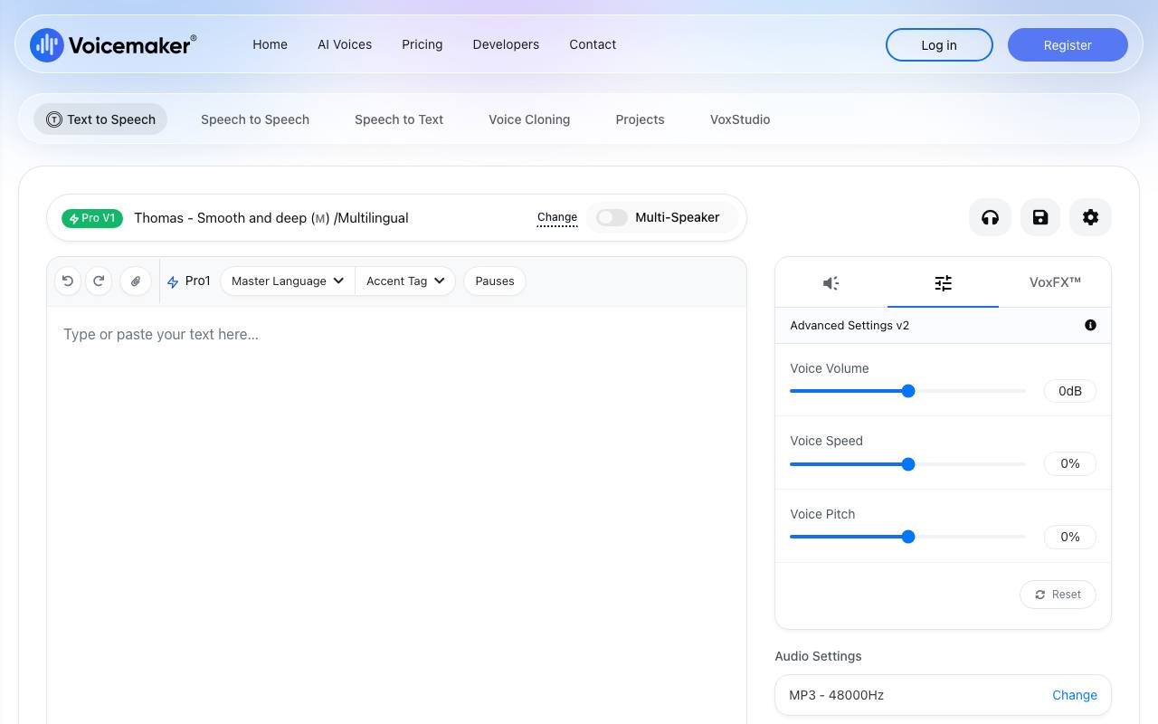
Task: Click the Reset button
Action: tap(1058, 595)
